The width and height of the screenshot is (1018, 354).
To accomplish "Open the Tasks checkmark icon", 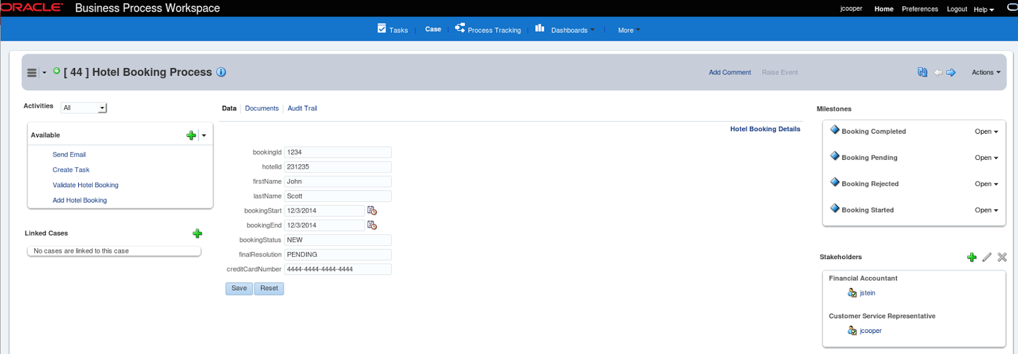I will tap(382, 28).
